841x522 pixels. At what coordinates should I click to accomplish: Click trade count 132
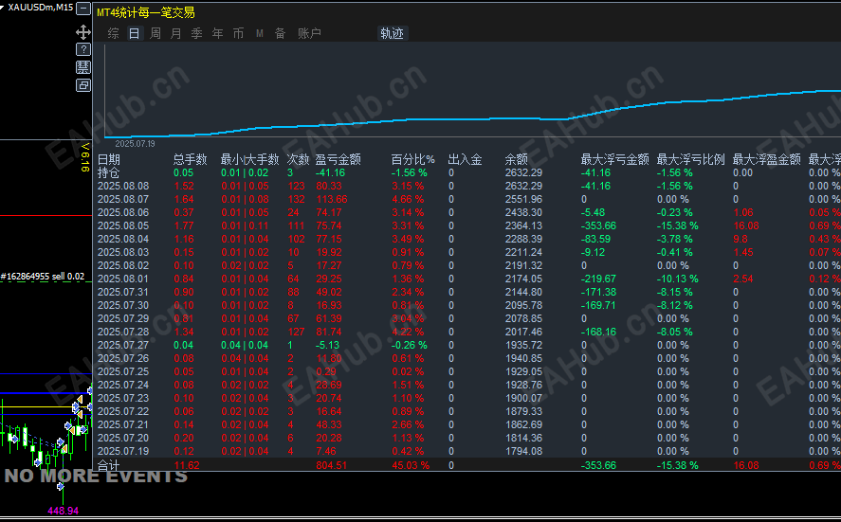point(296,199)
